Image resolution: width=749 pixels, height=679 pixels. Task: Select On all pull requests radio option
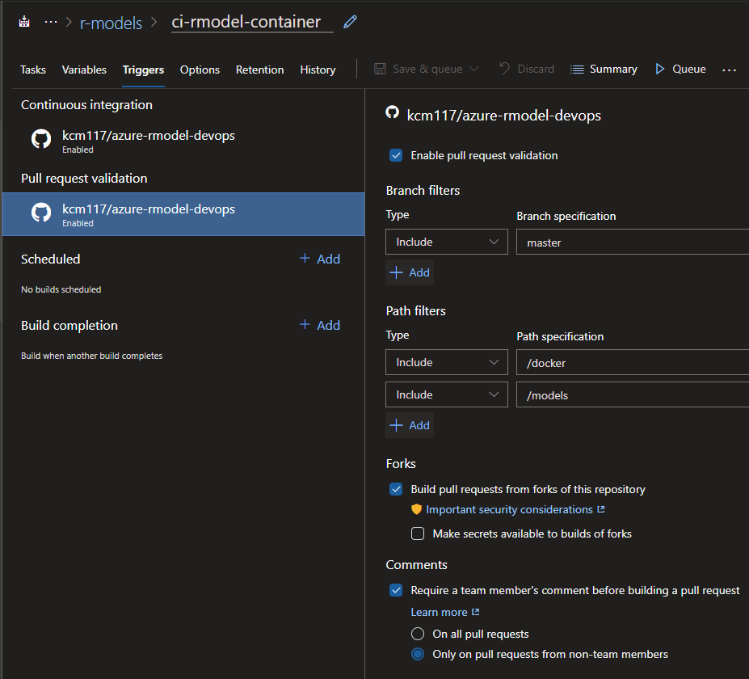418,634
